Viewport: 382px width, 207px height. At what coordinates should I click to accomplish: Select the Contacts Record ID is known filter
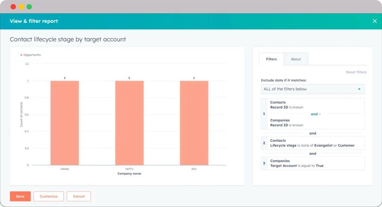287,105
